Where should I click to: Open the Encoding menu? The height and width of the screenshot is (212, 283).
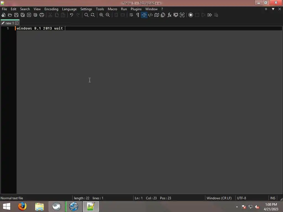51,9
